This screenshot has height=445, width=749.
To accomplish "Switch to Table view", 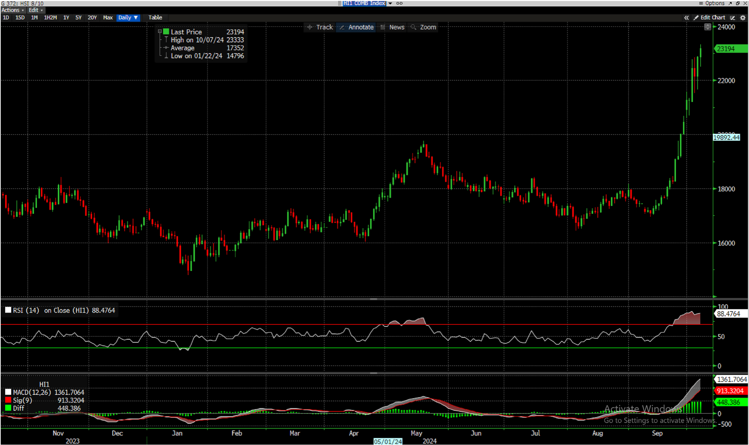I will point(155,18).
